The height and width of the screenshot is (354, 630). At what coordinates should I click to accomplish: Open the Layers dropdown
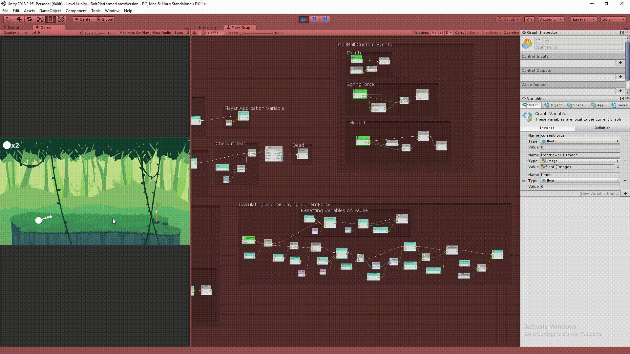coord(584,19)
